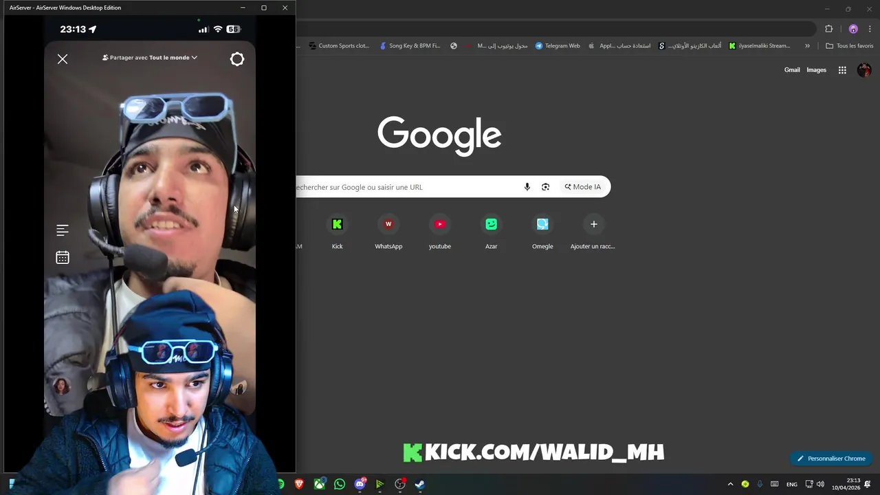The width and height of the screenshot is (880, 495).
Task: Close the mirrored phone screen with the X
Action: point(63,59)
